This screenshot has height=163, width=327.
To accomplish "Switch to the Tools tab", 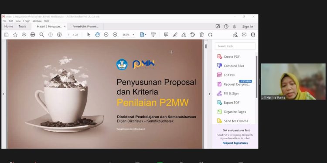I will 22,27.
